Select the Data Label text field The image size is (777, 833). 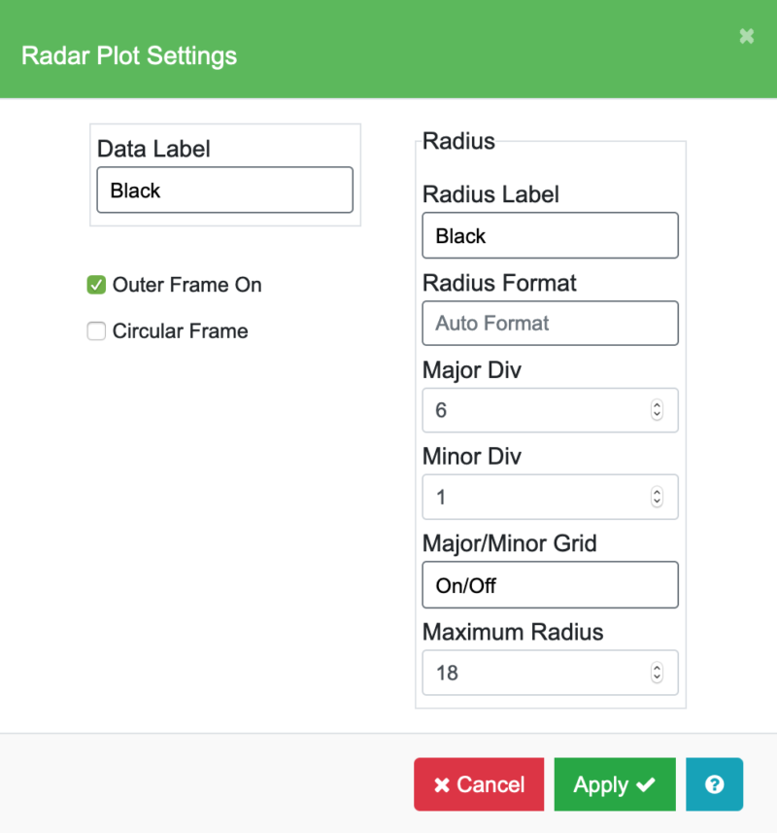tap(224, 190)
